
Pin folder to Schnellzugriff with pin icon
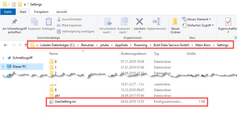[14, 22]
